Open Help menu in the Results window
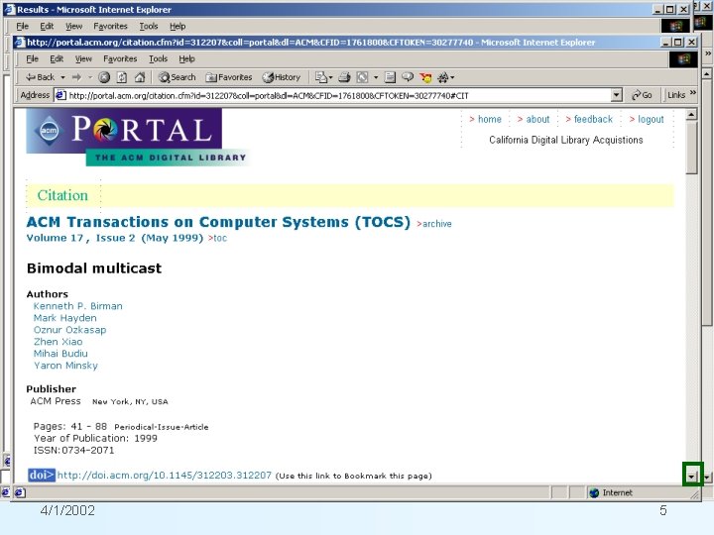This screenshot has width=714, height=535. (x=178, y=26)
